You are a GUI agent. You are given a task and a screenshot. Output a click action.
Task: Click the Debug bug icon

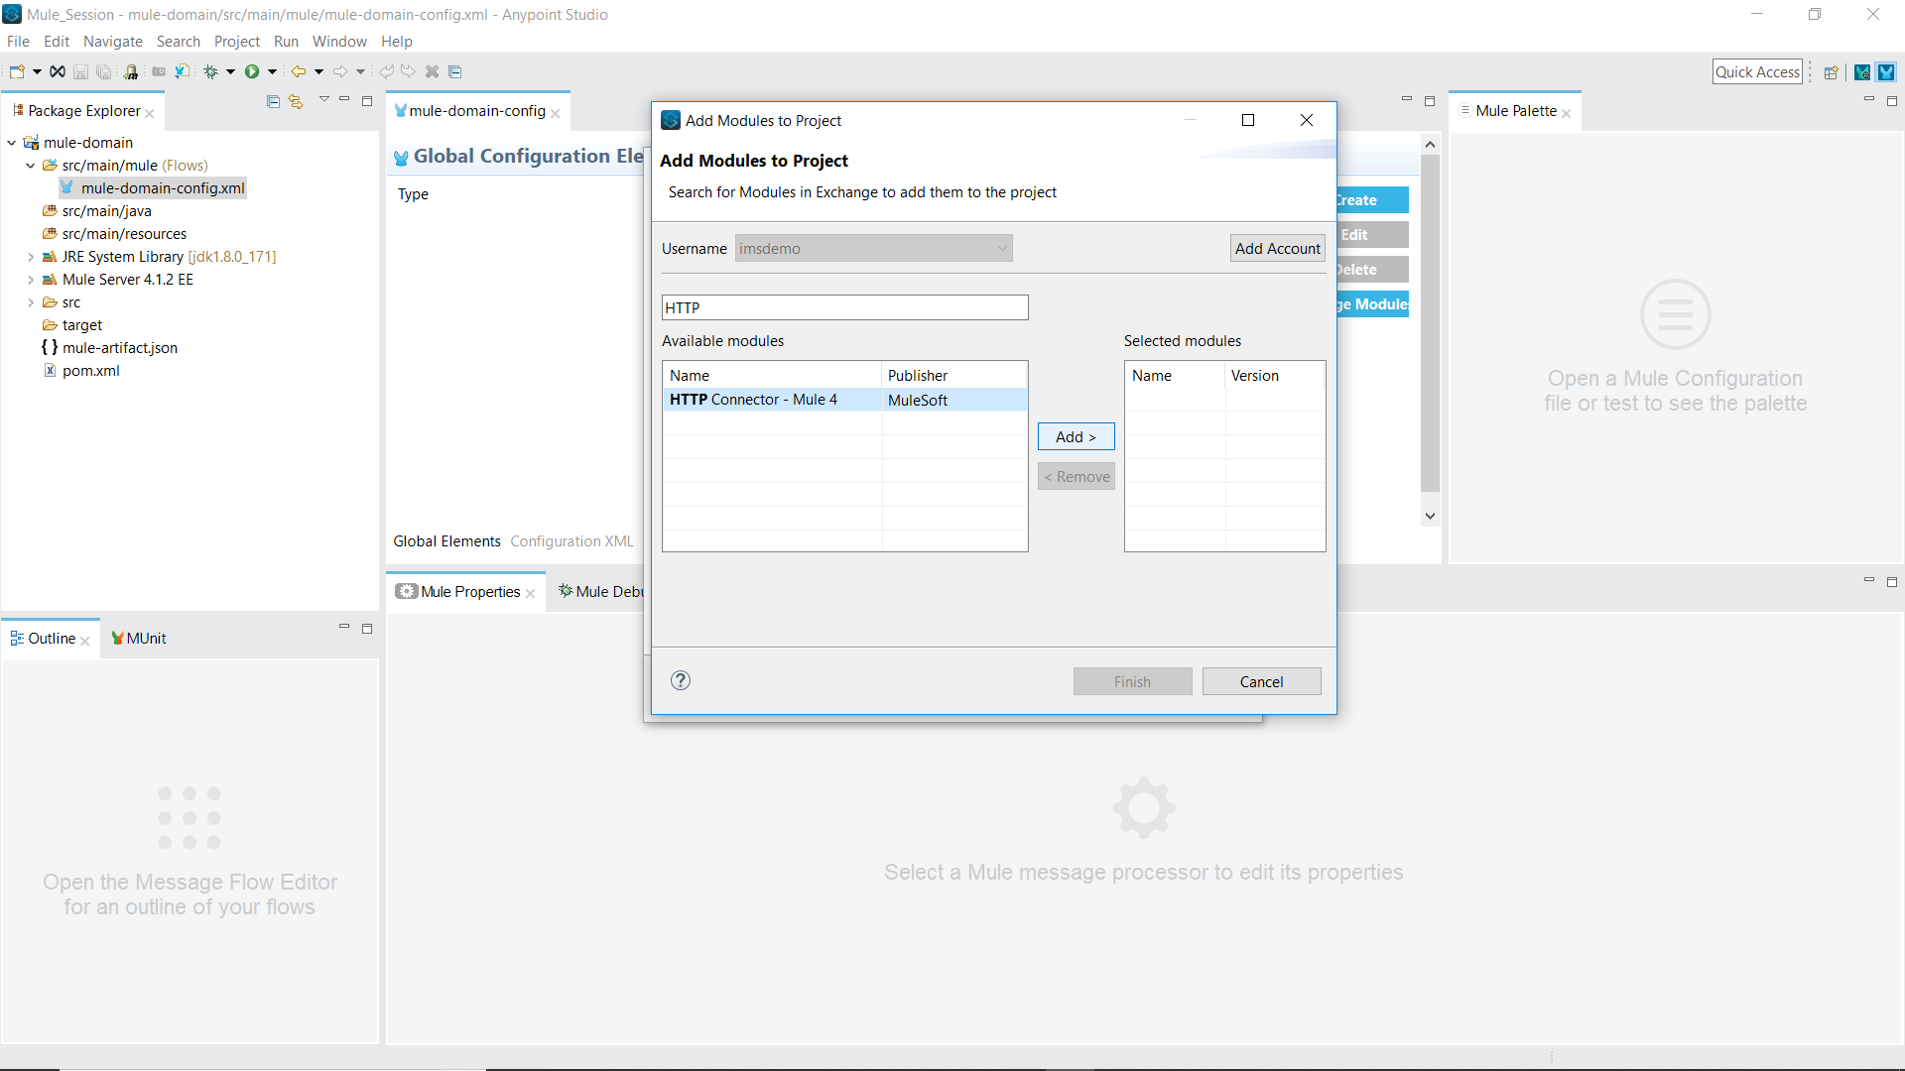tap(210, 71)
